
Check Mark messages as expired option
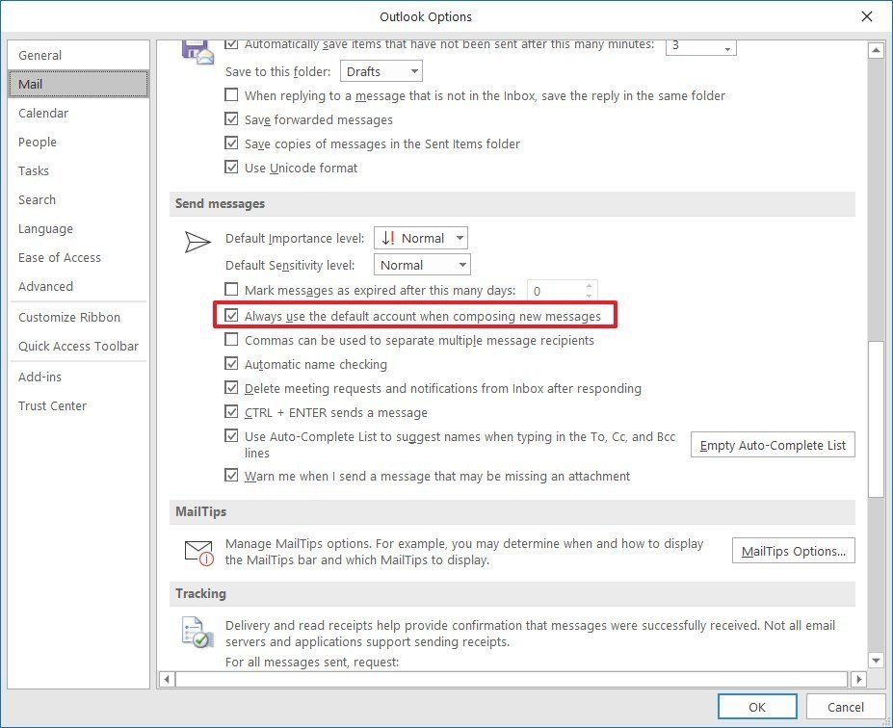(x=231, y=289)
